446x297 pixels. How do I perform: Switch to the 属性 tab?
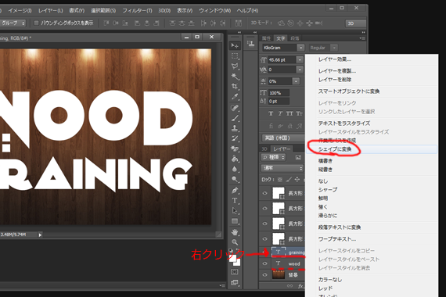coord(266,38)
